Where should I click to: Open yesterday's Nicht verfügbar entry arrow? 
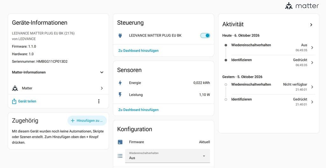coord(312,87)
